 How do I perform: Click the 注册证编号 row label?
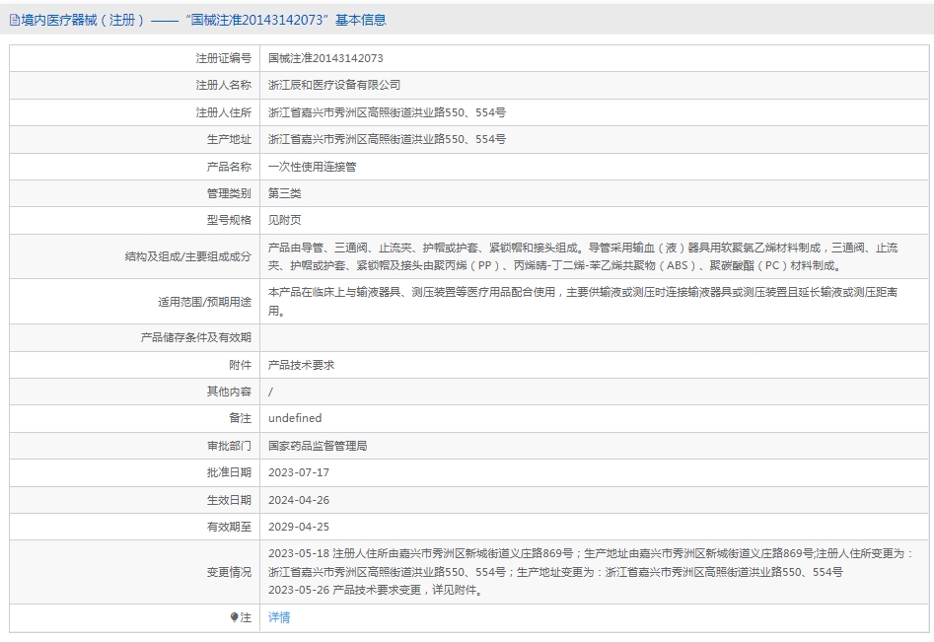pos(223,58)
